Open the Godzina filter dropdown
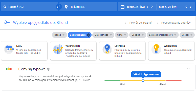This screenshot has width=196, height=92. [x=138, y=35]
